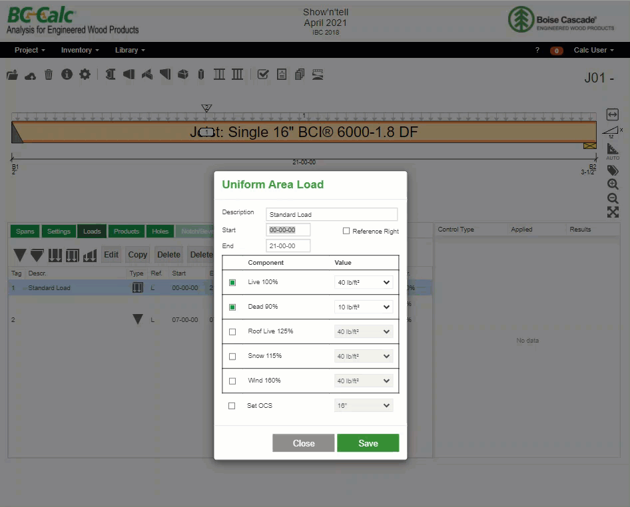The height and width of the screenshot is (507, 630).
Task: Enable the Wind 160% checkbox
Action: 232,381
